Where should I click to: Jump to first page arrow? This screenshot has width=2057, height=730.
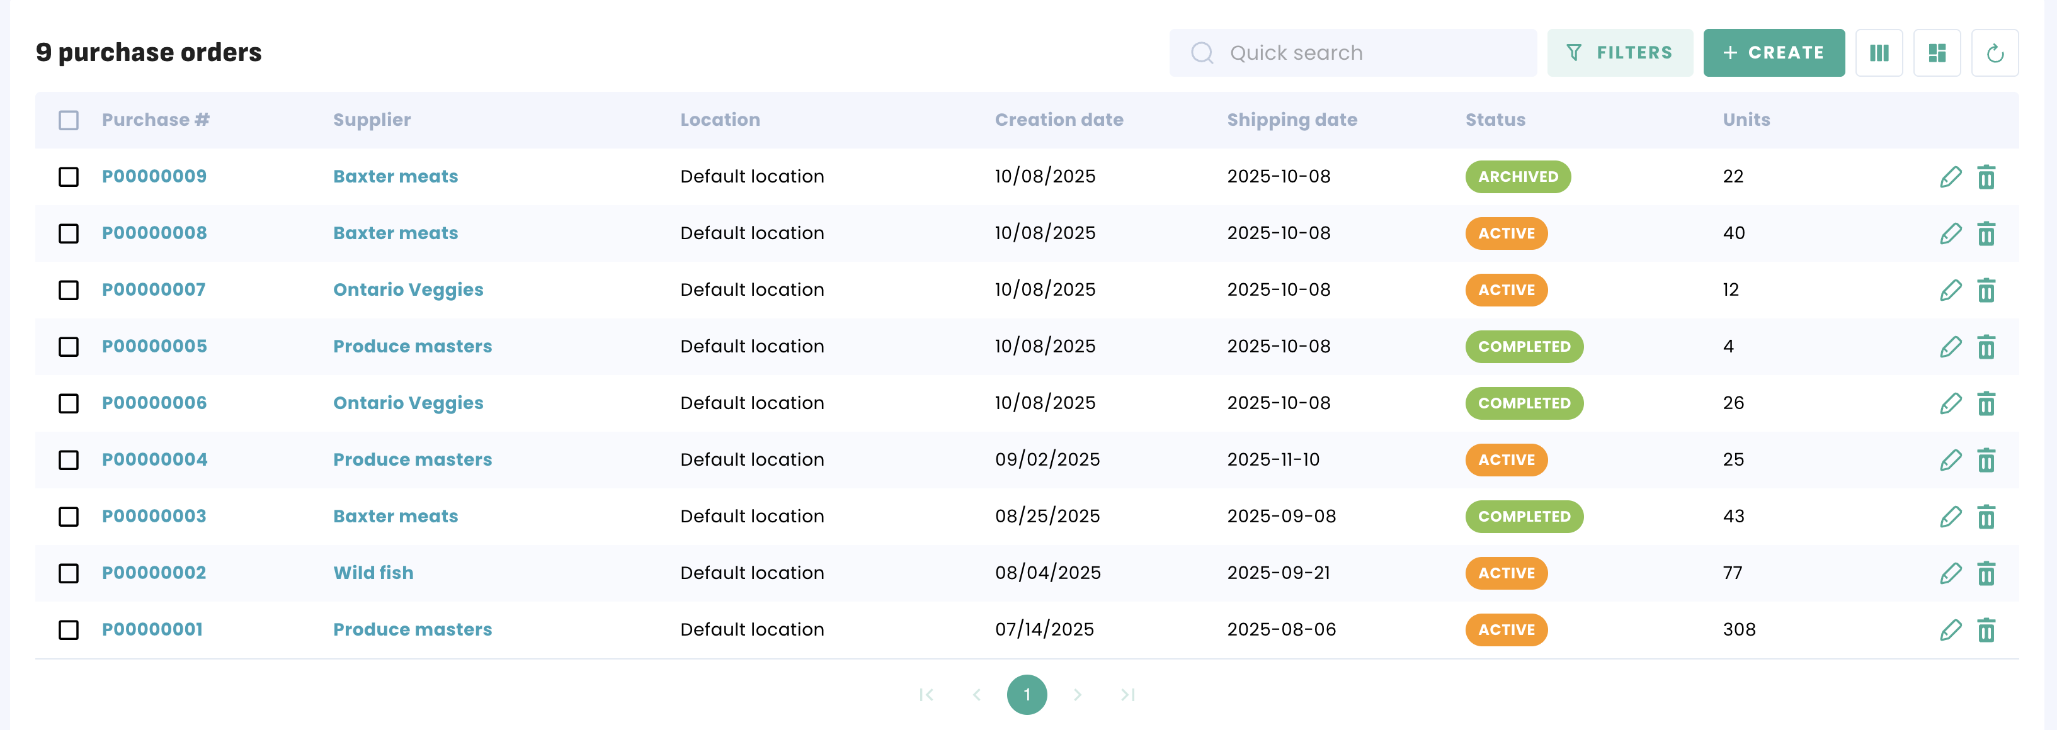[x=926, y=694]
